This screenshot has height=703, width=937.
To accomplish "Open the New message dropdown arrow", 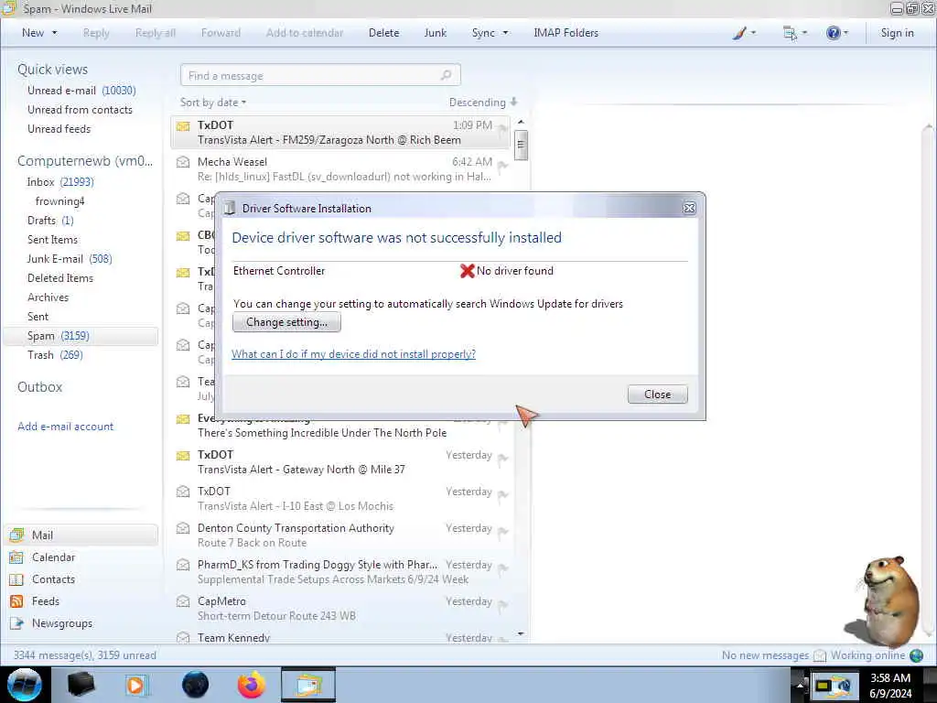I will click(x=54, y=33).
